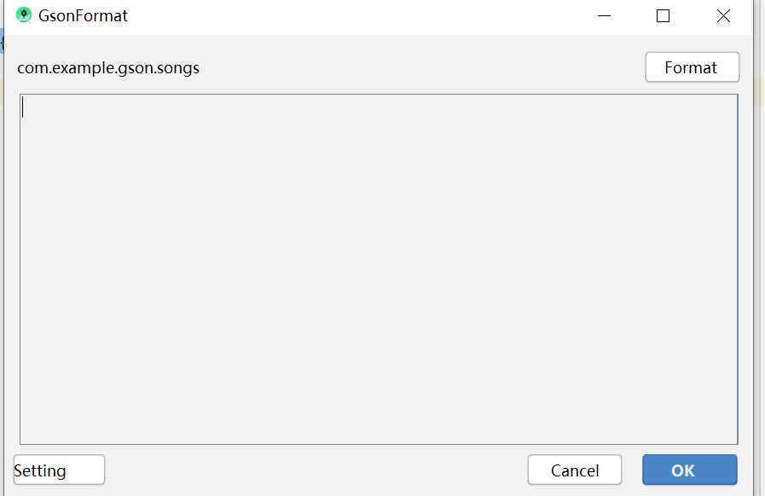Click the Format button to prettify JSON
This screenshot has height=496, width=765.
(692, 66)
